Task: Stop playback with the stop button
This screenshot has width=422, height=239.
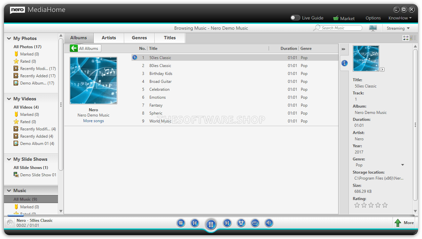Action: point(181,223)
